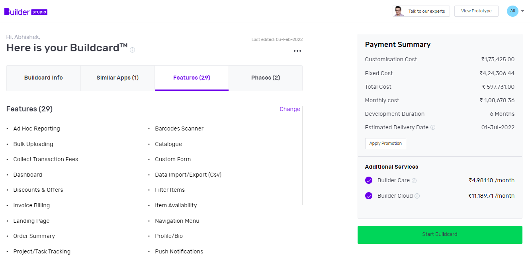
Task: Switch to the Buildcard Info tab
Action: pos(43,78)
